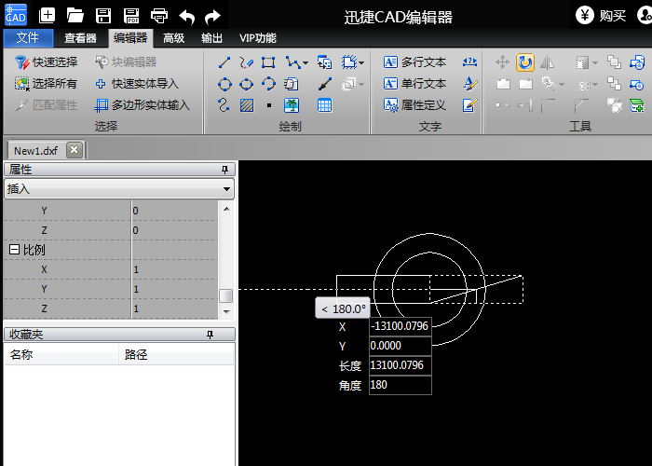This screenshot has width=652, height=466.
Task: Click the rotate tool in the Tools group
Action: point(525,62)
